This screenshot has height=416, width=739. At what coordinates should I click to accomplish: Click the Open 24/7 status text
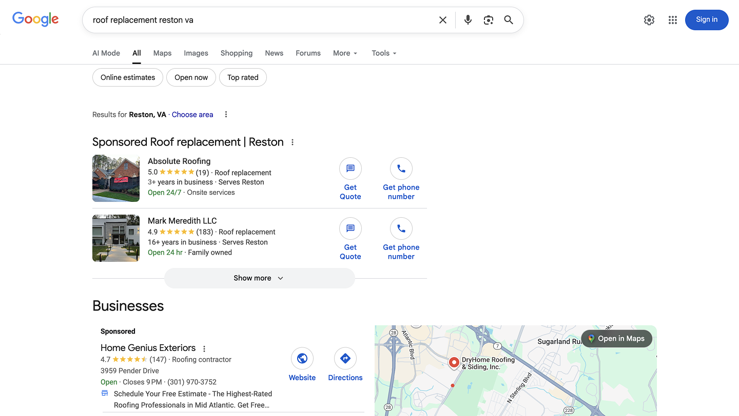click(x=165, y=193)
